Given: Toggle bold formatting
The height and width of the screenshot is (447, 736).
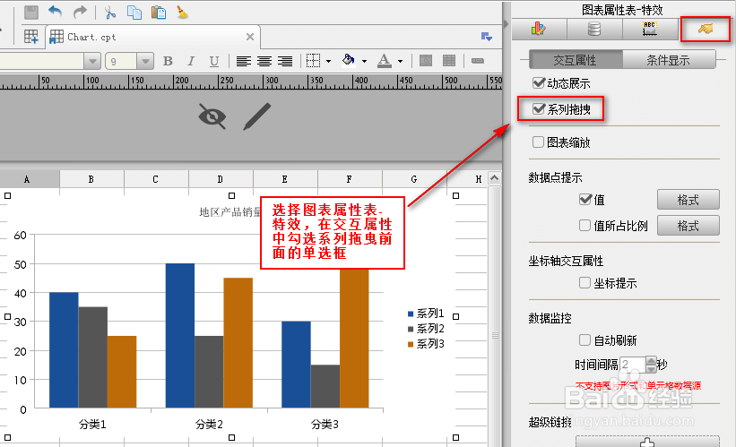Looking at the screenshot, I should pyautogui.click(x=168, y=61).
